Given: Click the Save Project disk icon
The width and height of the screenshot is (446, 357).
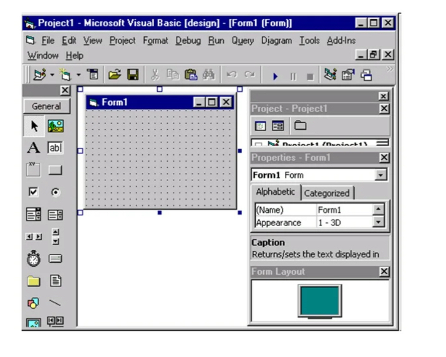Looking at the screenshot, I should pos(133,75).
